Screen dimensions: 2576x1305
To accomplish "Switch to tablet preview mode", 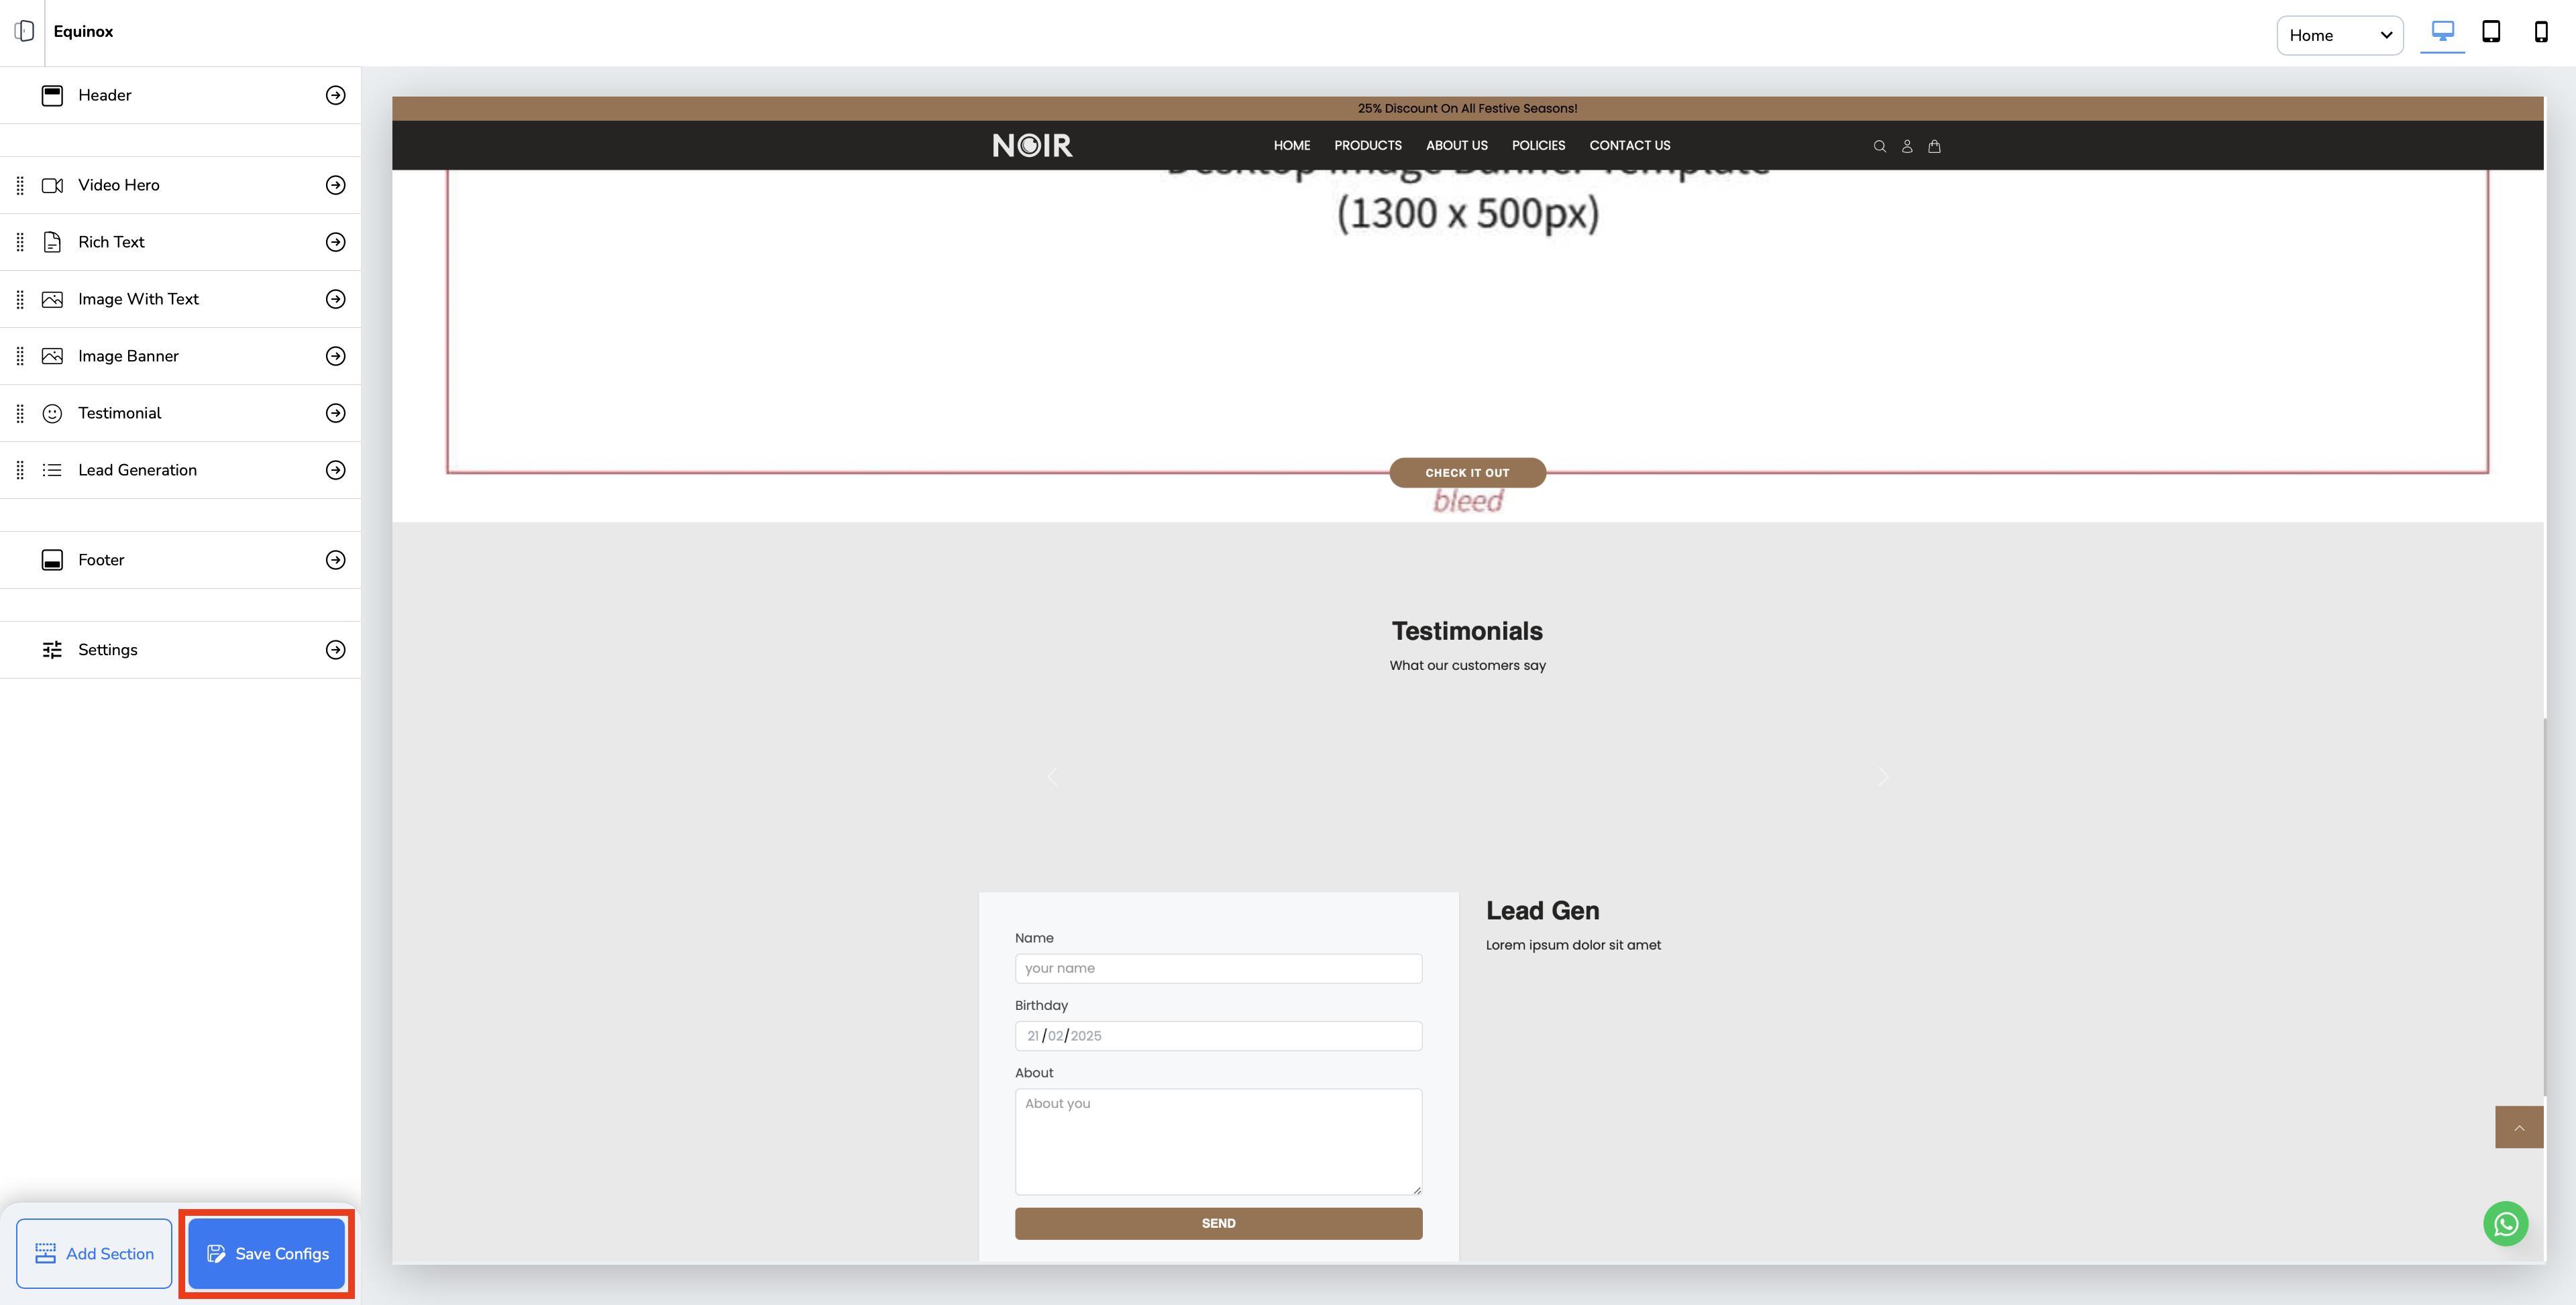I will (x=2491, y=32).
